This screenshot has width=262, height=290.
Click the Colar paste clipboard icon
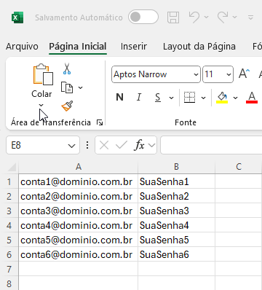43,74
